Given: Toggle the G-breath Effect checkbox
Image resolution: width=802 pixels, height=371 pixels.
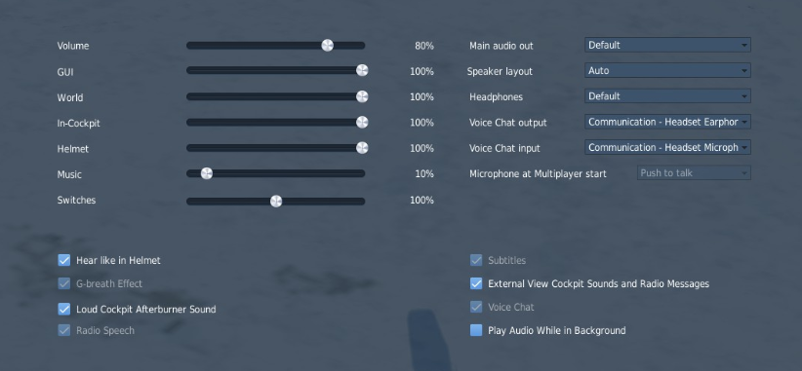Looking at the screenshot, I should [x=64, y=283].
